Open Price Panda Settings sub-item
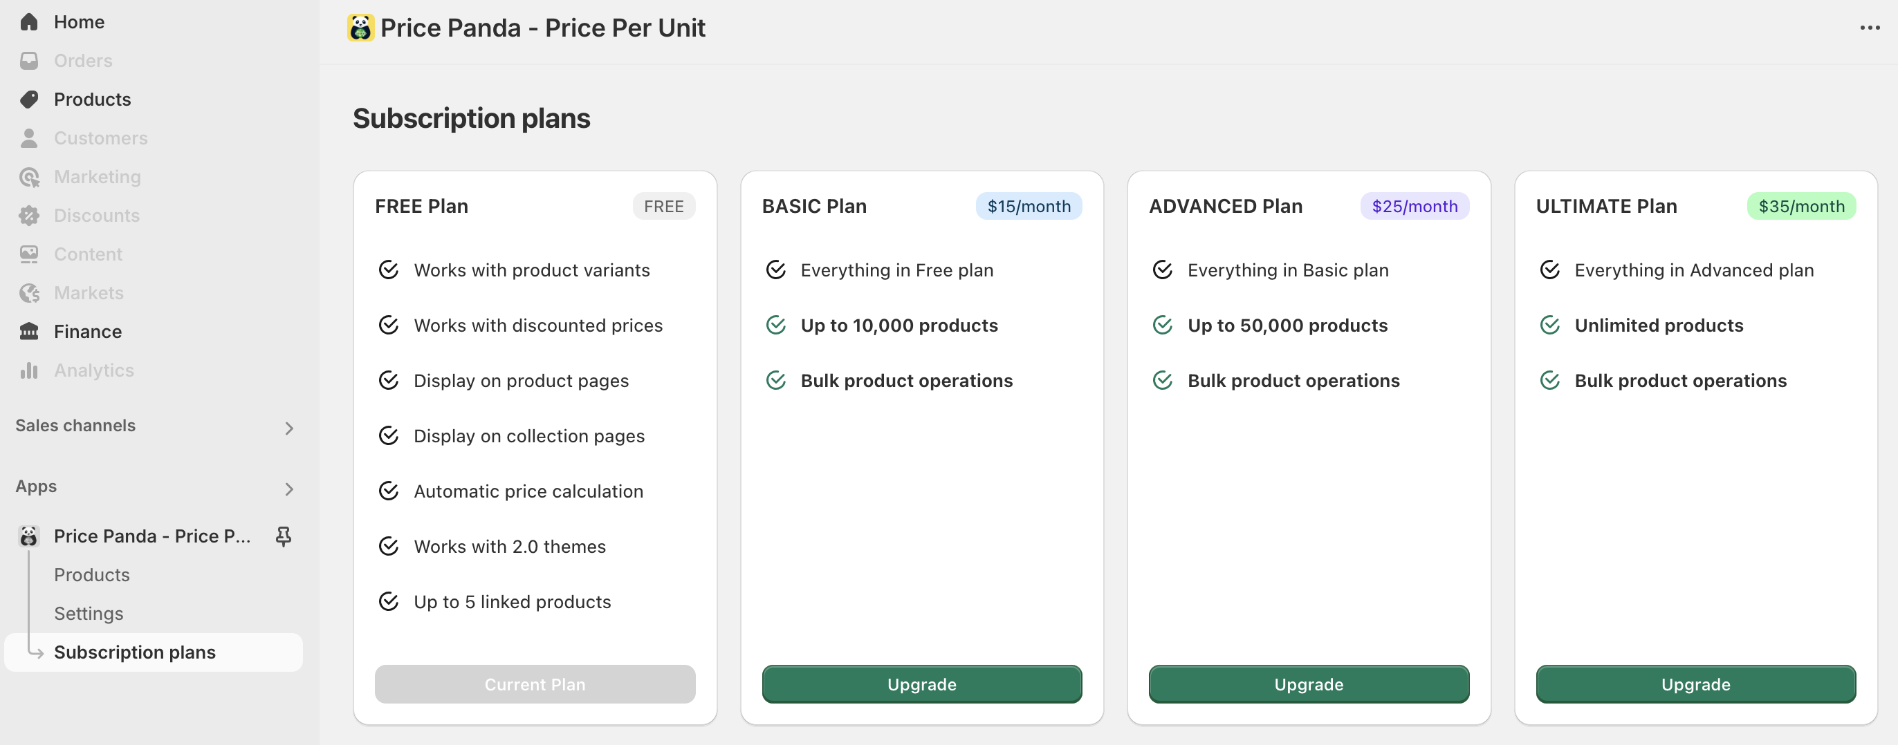Screen dimensions: 1898x745 [89, 613]
